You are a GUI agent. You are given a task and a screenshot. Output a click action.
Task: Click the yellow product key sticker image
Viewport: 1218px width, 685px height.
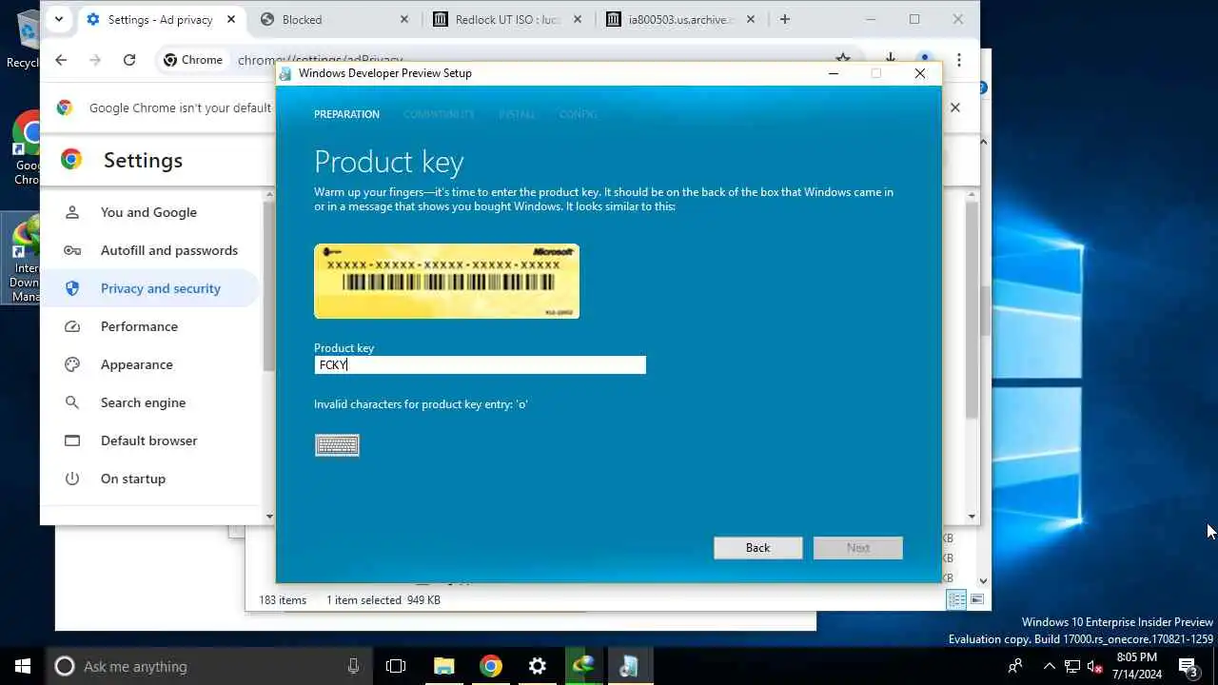pyautogui.click(x=446, y=282)
